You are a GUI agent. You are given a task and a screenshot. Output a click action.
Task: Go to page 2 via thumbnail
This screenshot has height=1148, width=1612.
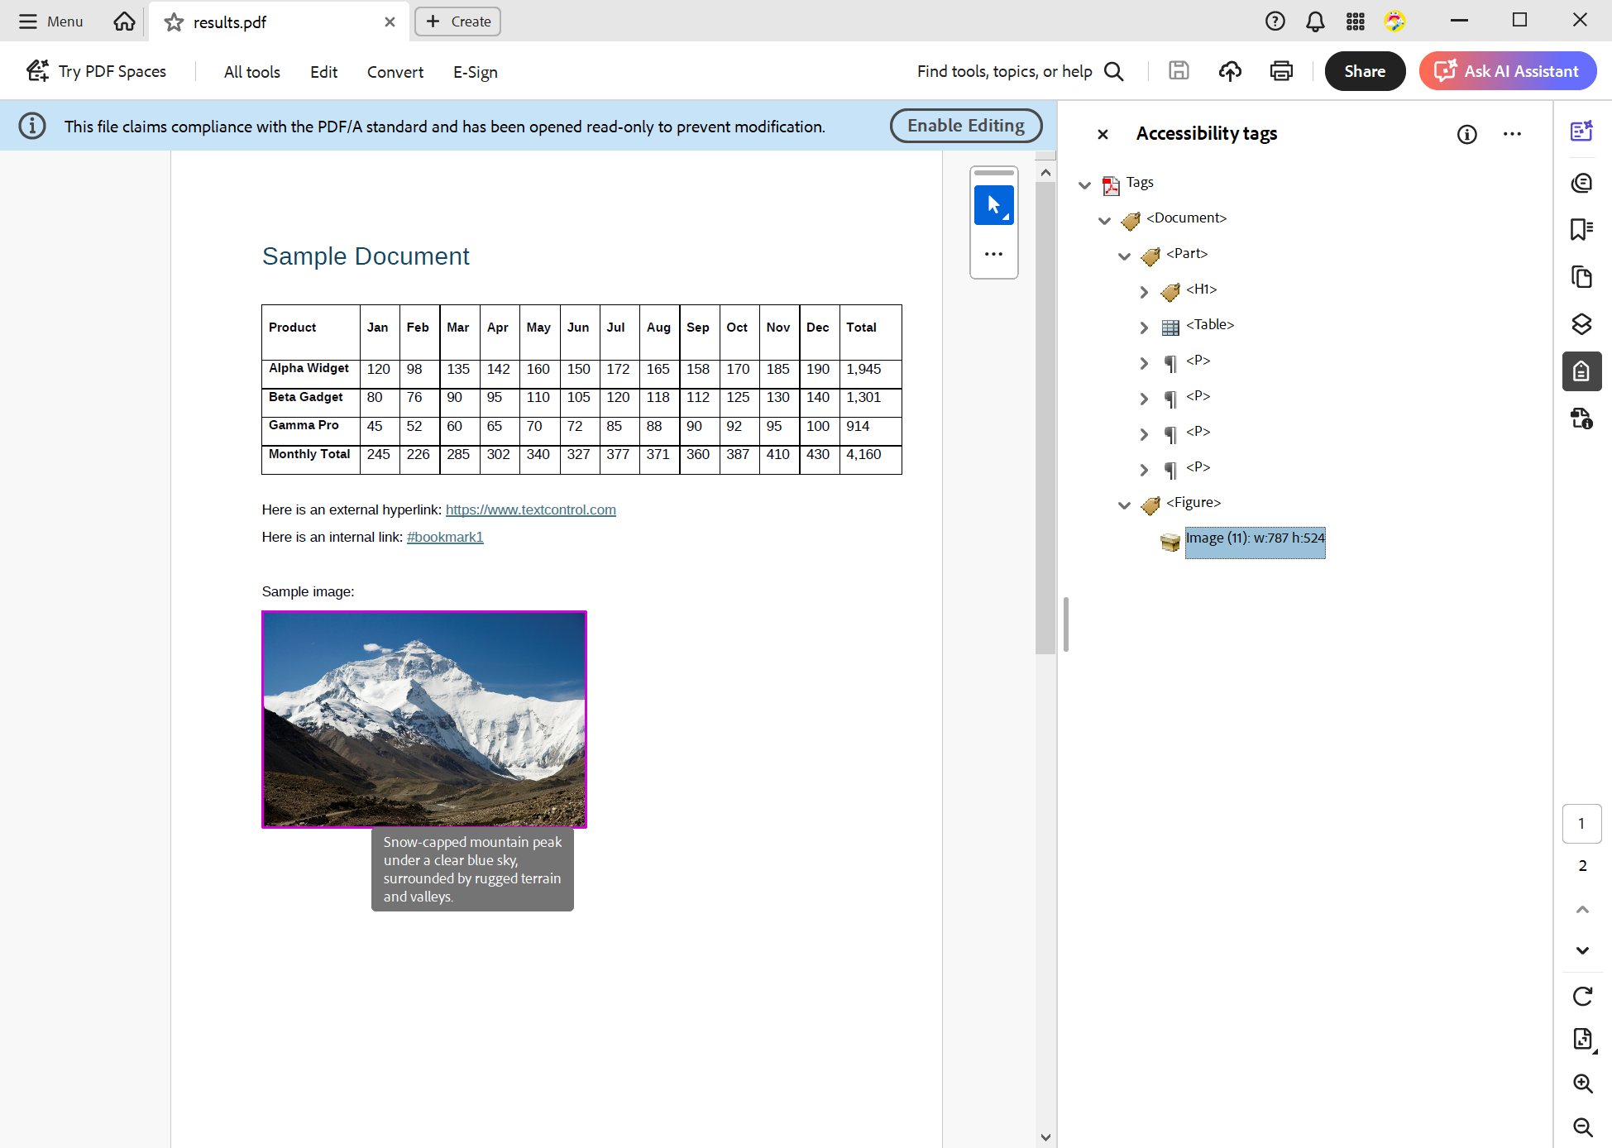pos(1582,865)
